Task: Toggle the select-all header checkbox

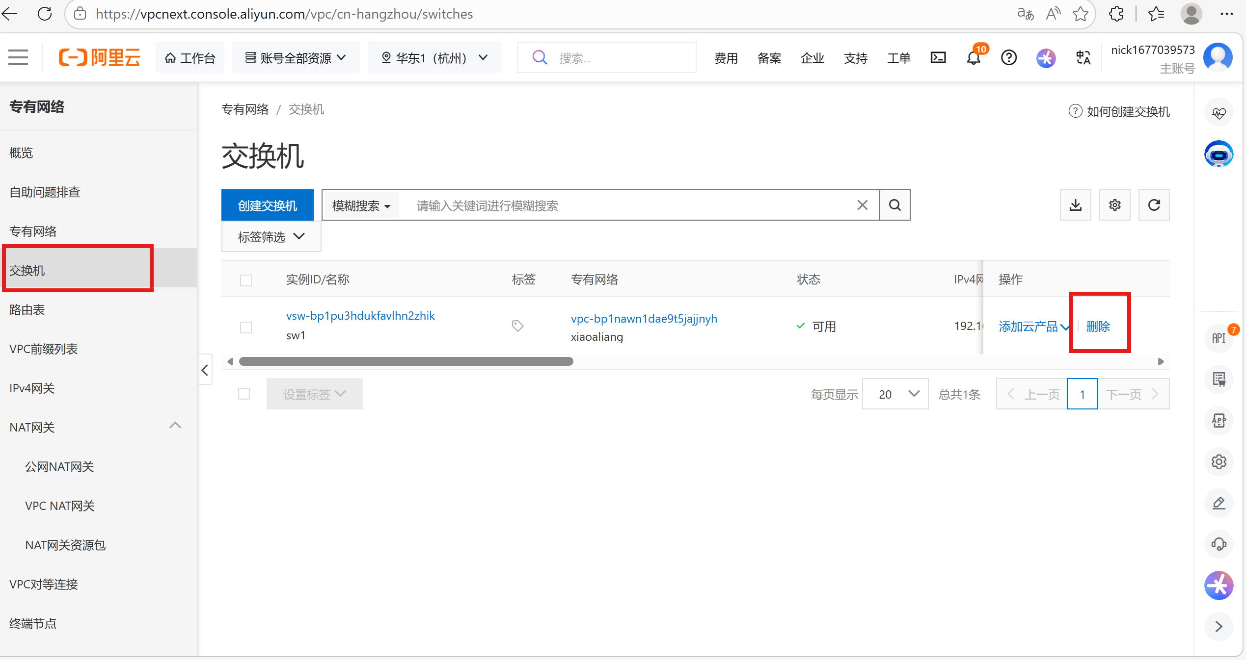Action: tap(246, 280)
